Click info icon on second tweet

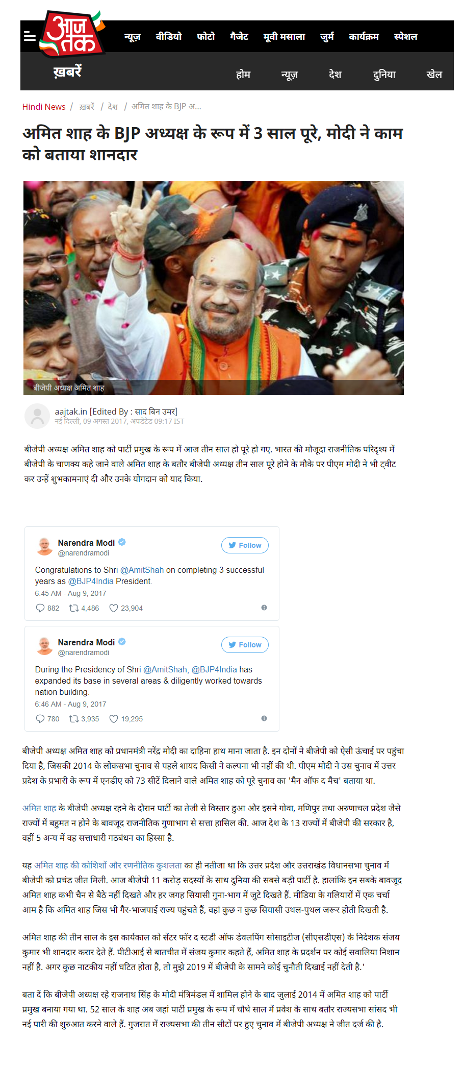[264, 718]
